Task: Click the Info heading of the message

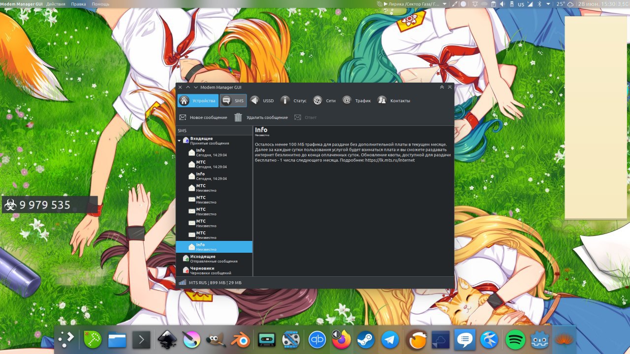Action: point(261,130)
